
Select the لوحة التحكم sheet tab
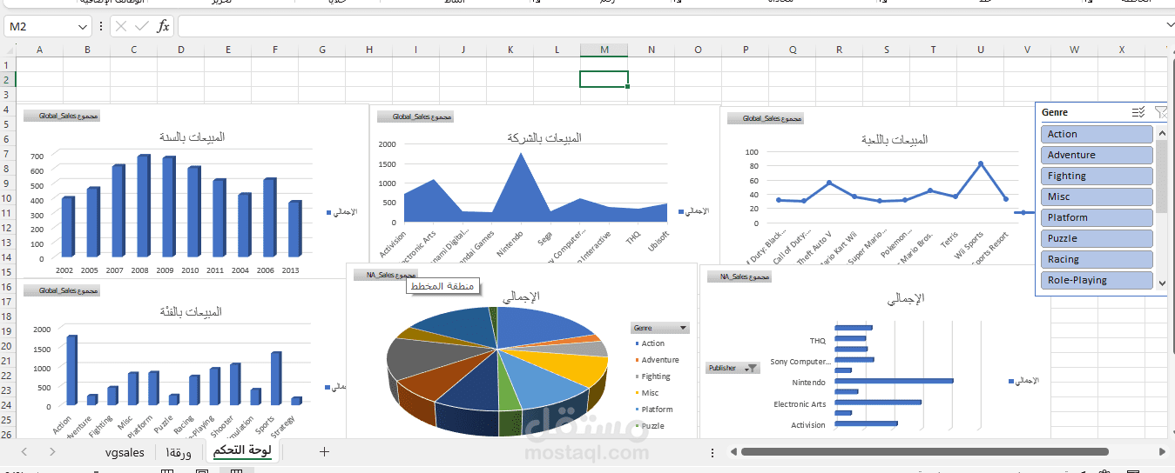click(x=241, y=451)
